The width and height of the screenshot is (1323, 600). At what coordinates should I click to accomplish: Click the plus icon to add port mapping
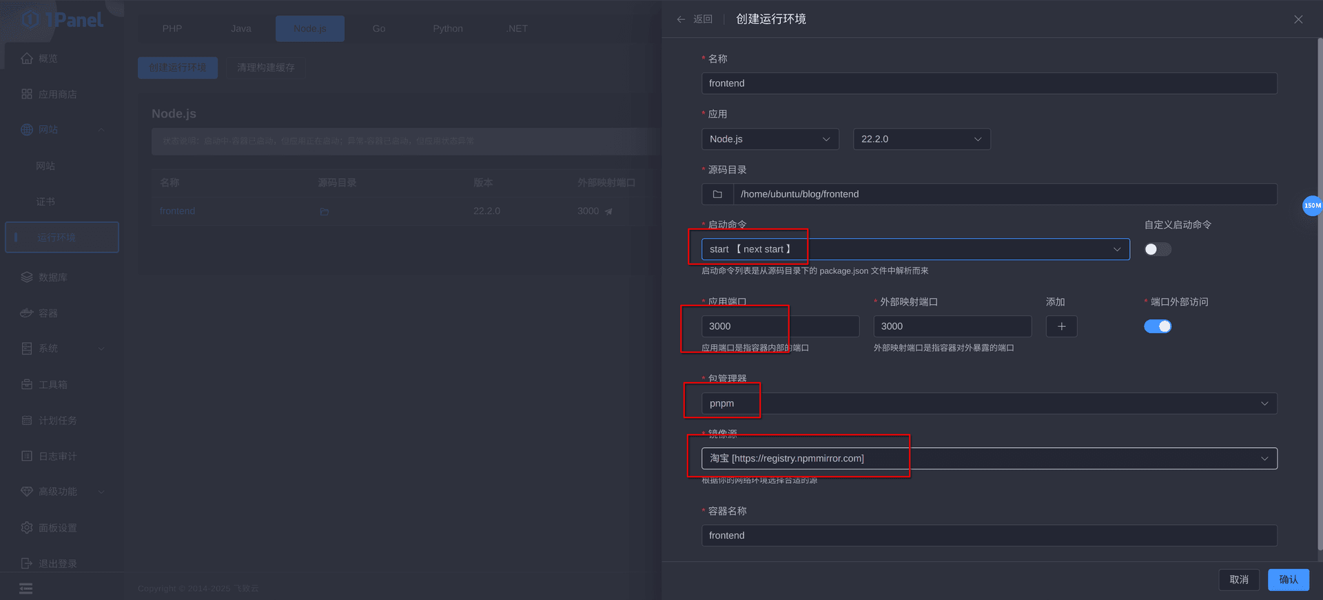1061,326
